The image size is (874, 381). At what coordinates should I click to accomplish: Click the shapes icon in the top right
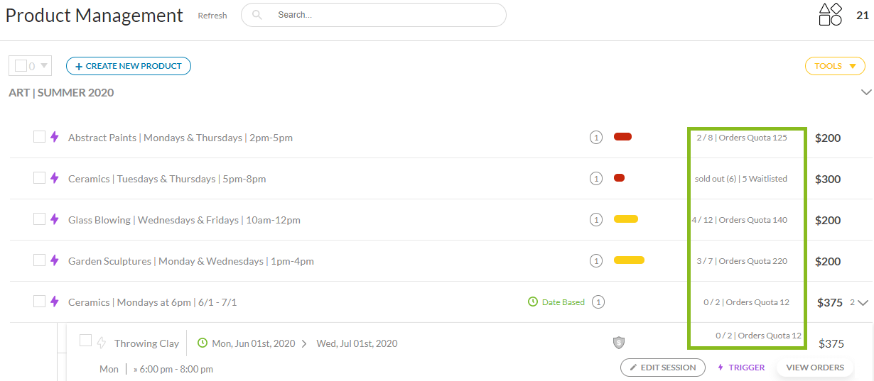(x=830, y=15)
